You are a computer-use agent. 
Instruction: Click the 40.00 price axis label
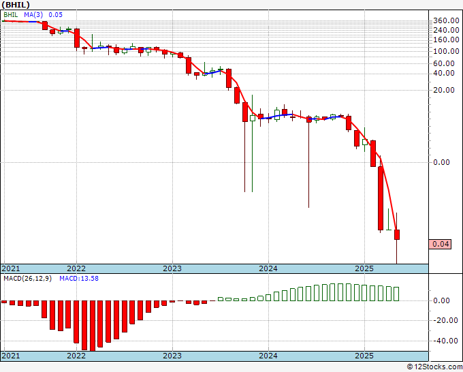pos(444,73)
